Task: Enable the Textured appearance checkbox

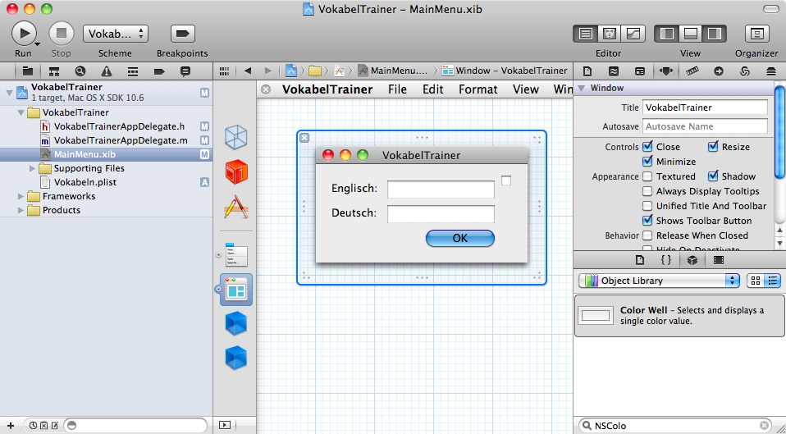Action: [x=648, y=176]
